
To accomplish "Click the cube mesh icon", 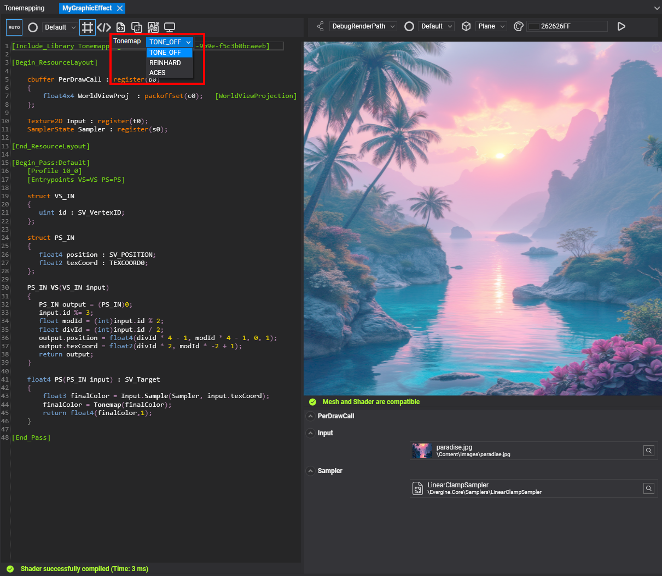I will tap(466, 26).
